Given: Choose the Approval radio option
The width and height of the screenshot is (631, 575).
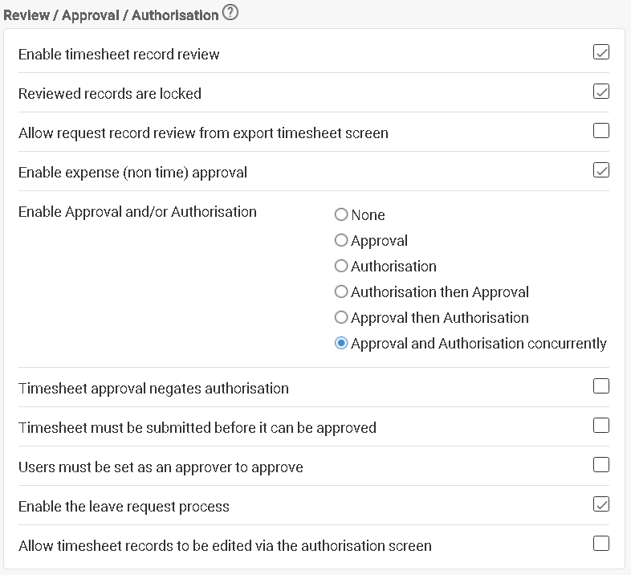Looking at the screenshot, I should (341, 240).
